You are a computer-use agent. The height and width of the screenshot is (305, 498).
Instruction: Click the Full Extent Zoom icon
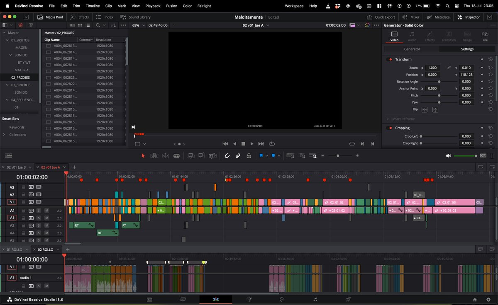290,156
